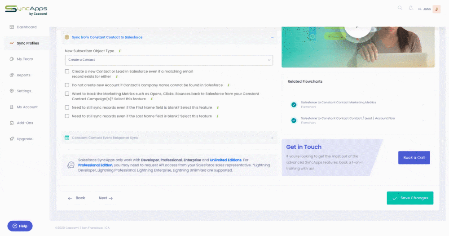
Task: Click the Get in Touch heading
Action: 304,147
